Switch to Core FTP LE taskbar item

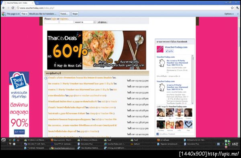pos(61,144)
